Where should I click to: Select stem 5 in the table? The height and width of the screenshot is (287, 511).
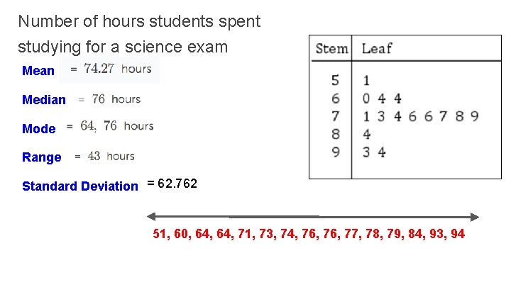point(335,81)
